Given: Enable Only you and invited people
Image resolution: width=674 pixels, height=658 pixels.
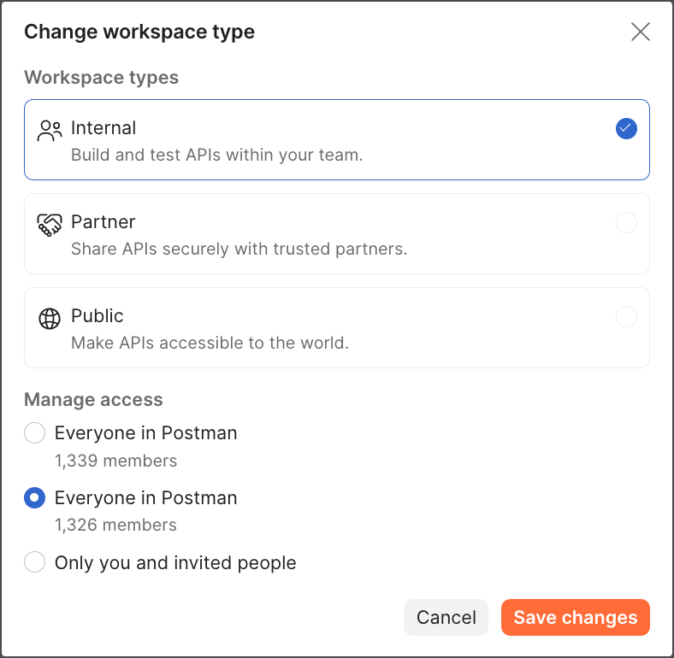Looking at the screenshot, I should [35, 562].
